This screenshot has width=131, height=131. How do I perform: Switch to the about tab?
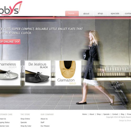pyautogui.click(x=86, y=13)
